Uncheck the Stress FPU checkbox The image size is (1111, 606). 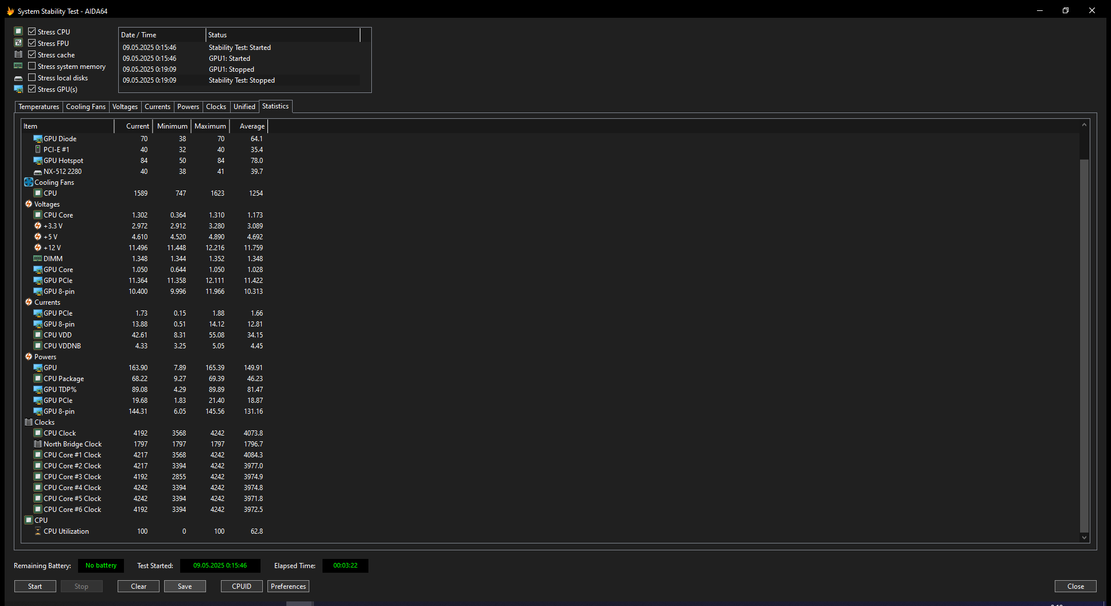(x=32, y=43)
